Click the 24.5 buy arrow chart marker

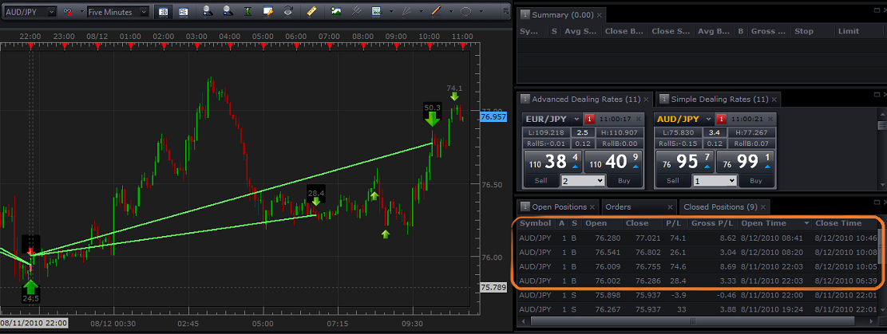pyautogui.click(x=30, y=290)
